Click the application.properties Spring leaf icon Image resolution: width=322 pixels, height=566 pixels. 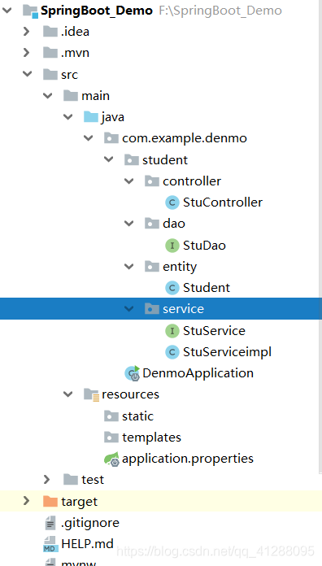[x=111, y=459]
